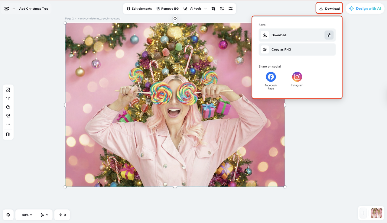This screenshot has width=387, height=223.
Task: Open the CapCut logo menu dropdown
Action: tap(13, 9)
